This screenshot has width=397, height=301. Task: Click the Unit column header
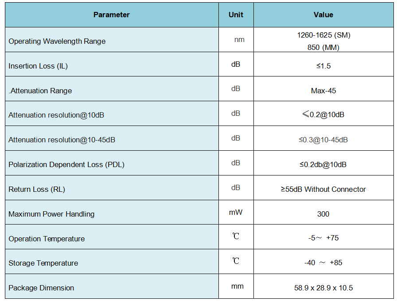[x=236, y=15]
